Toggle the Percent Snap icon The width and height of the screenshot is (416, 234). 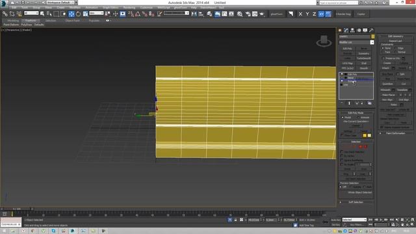[144, 14]
